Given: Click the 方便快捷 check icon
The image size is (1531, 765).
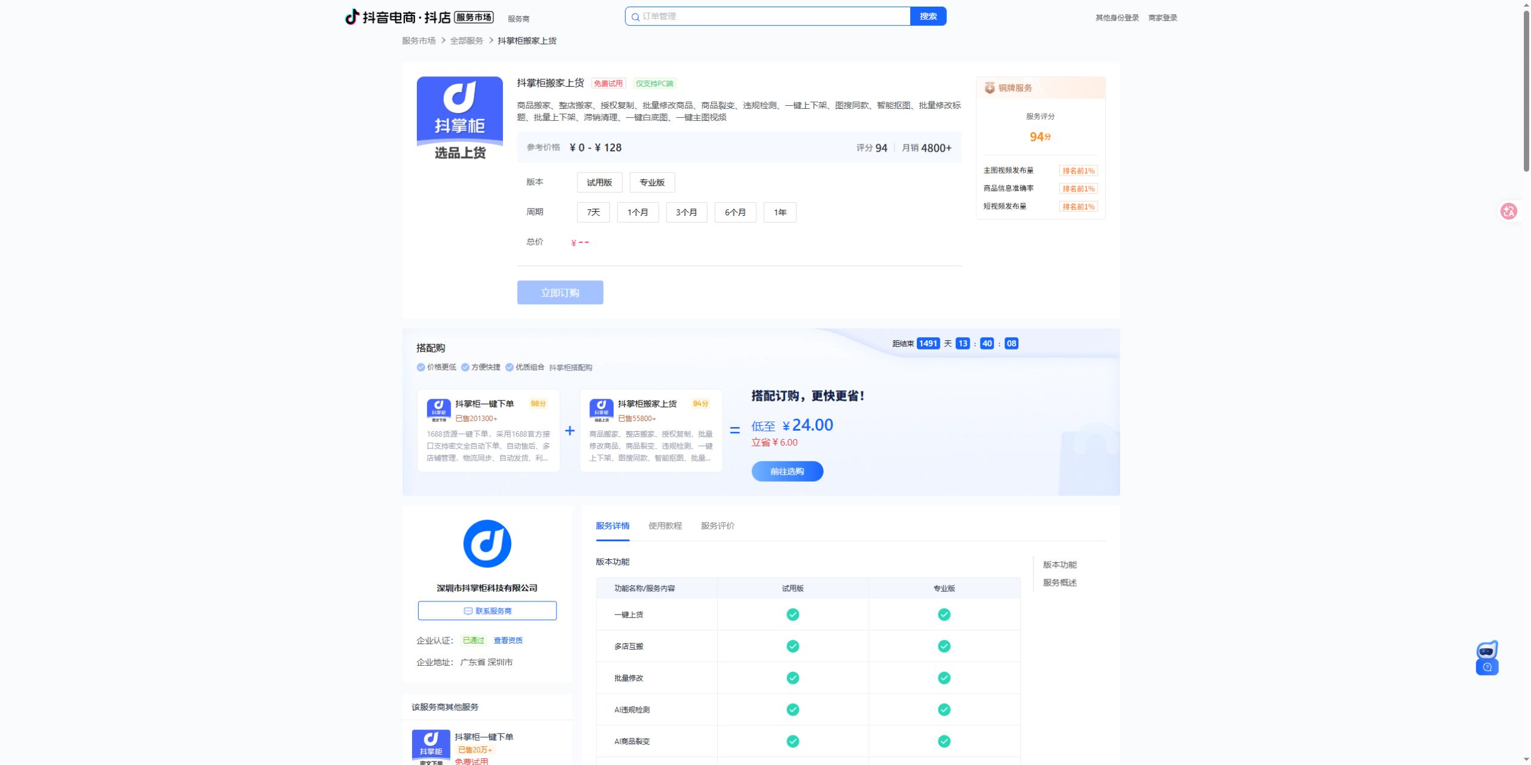Looking at the screenshot, I should 465,367.
